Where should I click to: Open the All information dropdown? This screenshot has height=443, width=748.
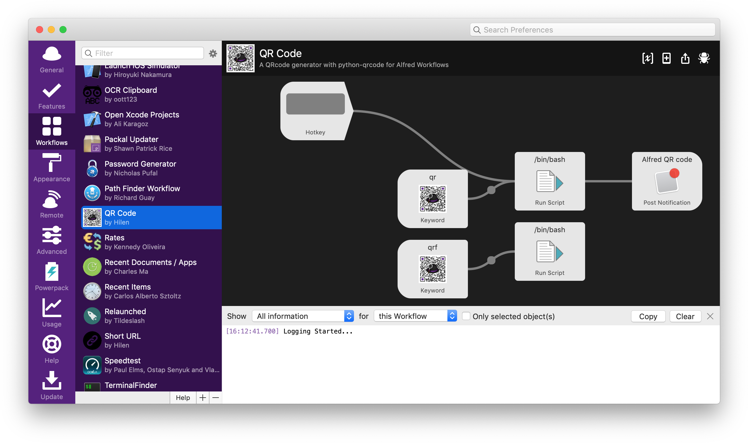coord(303,316)
